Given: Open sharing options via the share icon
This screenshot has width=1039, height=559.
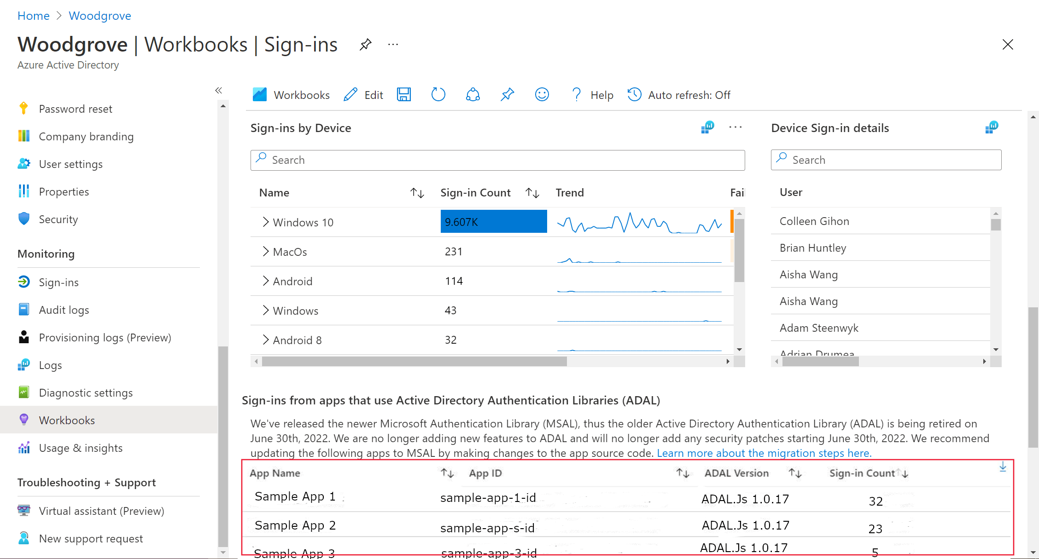Looking at the screenshot, I should 473,94.
